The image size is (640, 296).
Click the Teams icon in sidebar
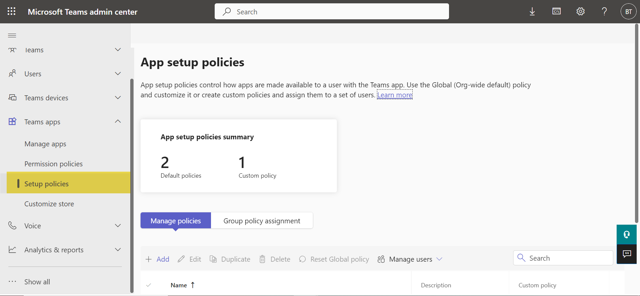(12, 50)
